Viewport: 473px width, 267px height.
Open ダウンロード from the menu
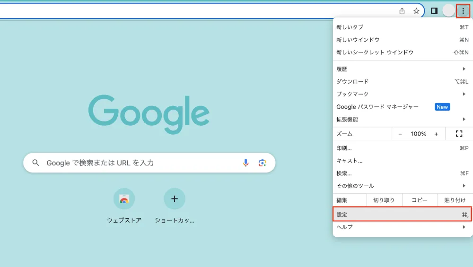(403, 82)
